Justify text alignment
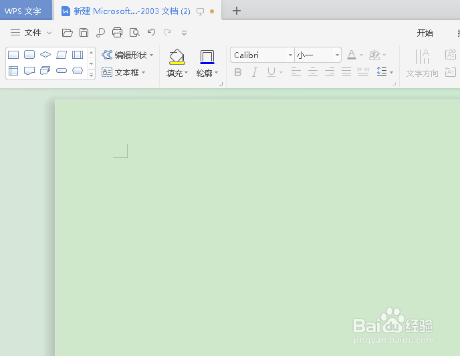 (x=346, y=72)
